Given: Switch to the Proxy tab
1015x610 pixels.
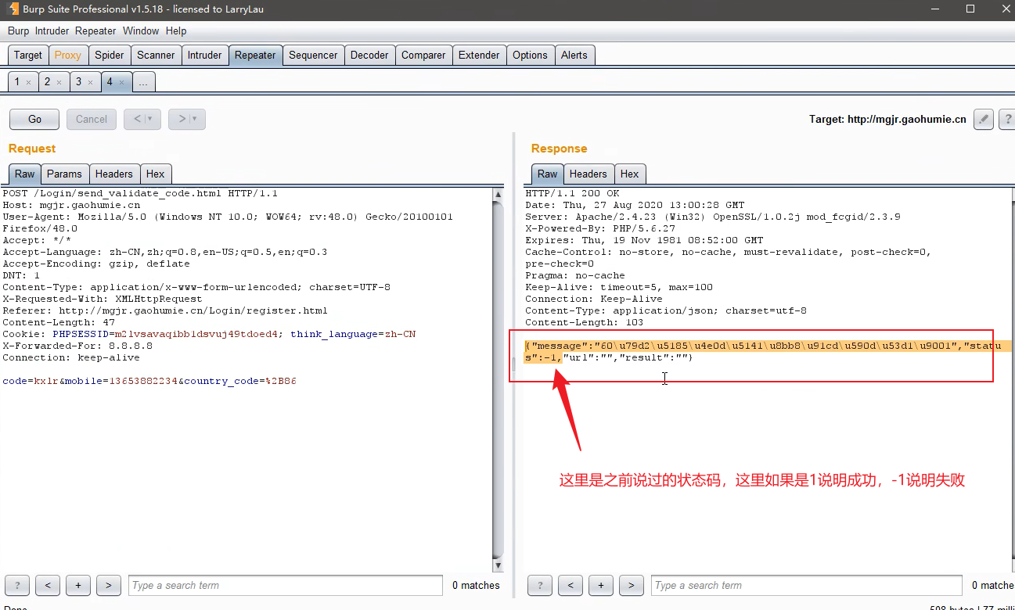Looking at the screenshot, I should [x=67, y=55].
